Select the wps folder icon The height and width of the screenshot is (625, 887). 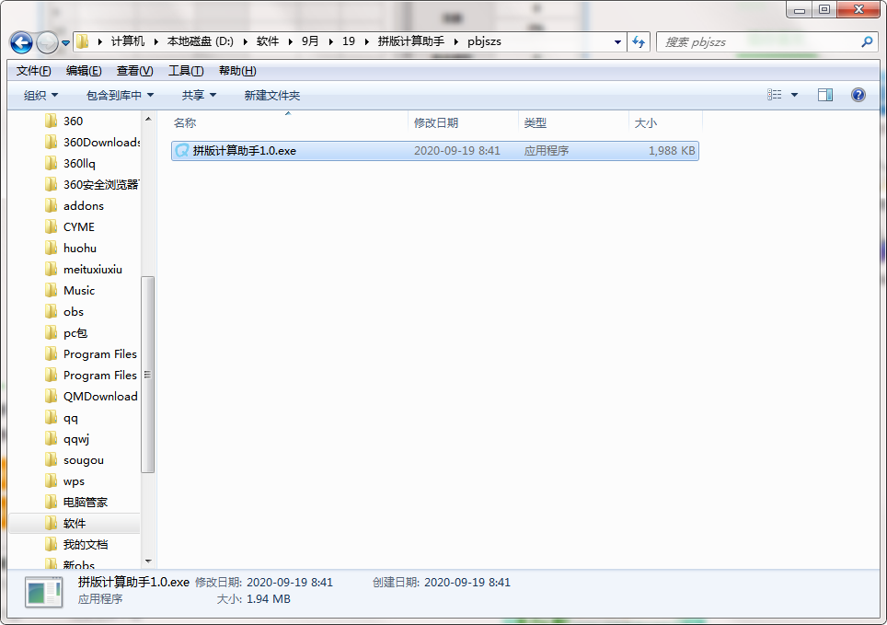[51, 481]
